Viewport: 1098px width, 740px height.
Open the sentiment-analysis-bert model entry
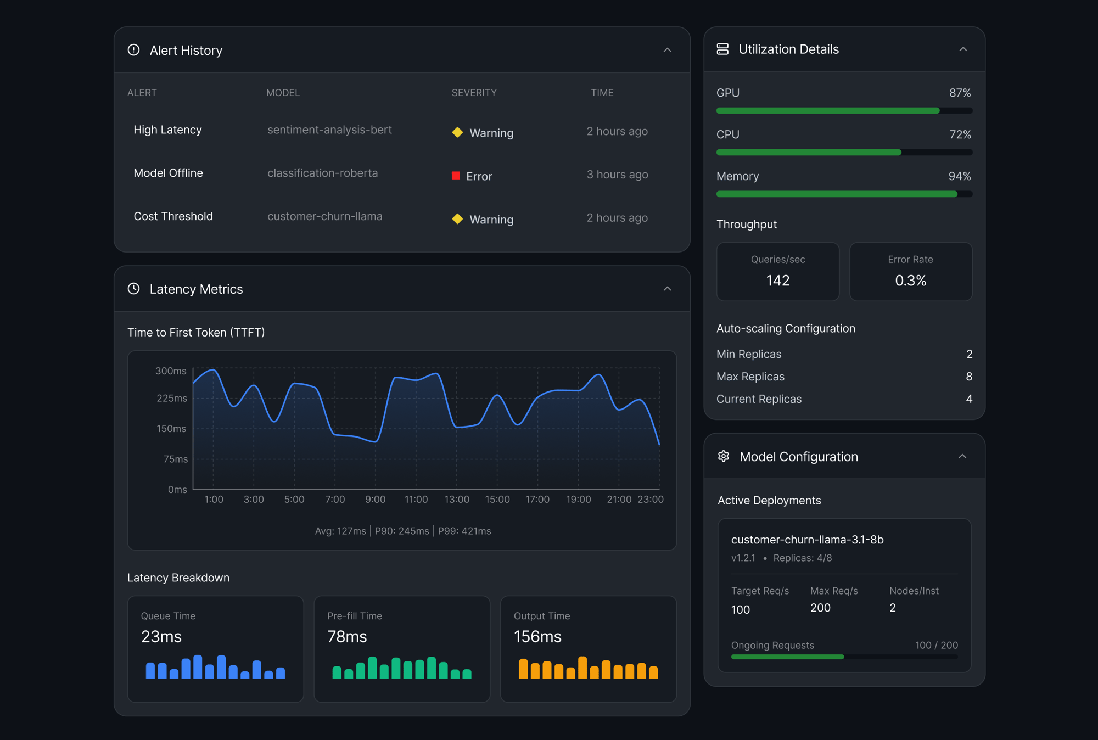[x=329, y=130]
